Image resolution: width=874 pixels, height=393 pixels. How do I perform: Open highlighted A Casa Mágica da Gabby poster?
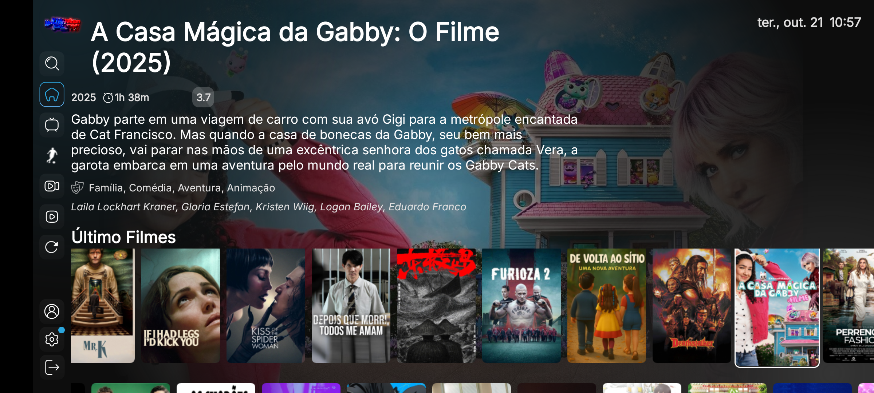click(x=777, y=308)
